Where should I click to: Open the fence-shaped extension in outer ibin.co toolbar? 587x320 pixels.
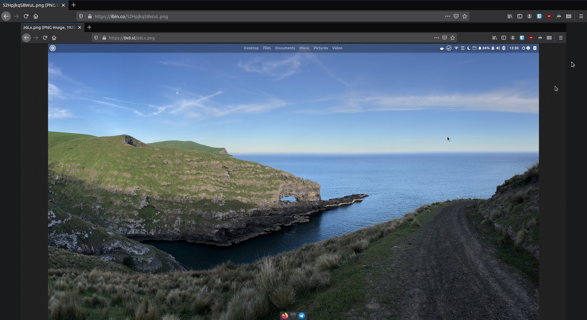point(569,16)
